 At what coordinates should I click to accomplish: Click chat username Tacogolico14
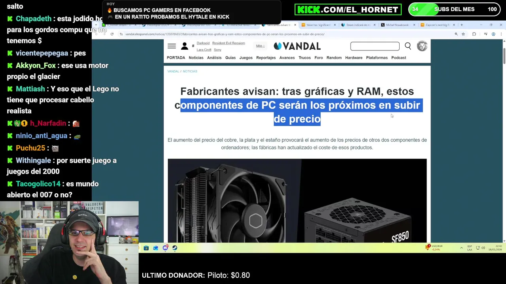click(x=38, y=184)
